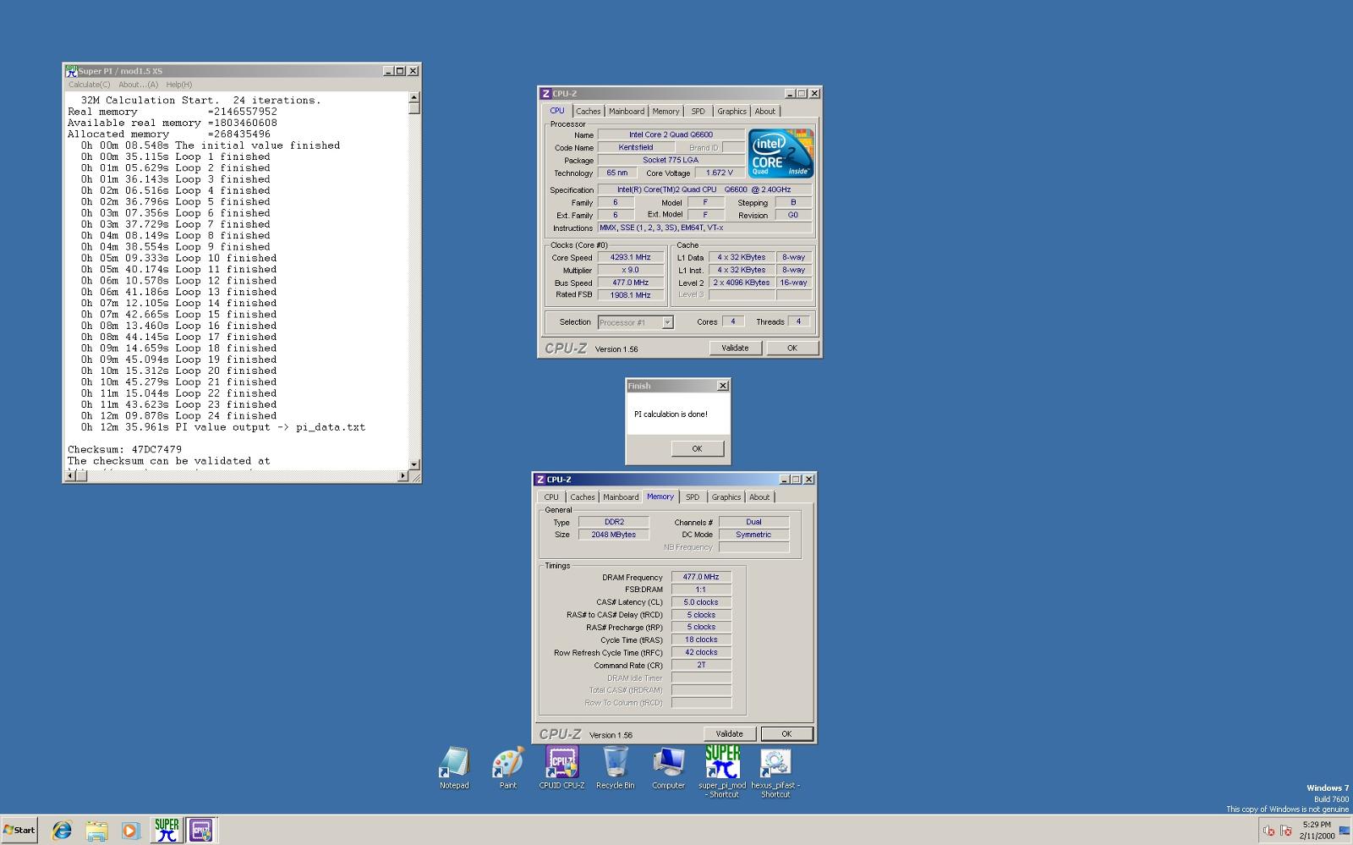
Task: Click the Core Voltage value 1.672 V
Action: (720, 173)
